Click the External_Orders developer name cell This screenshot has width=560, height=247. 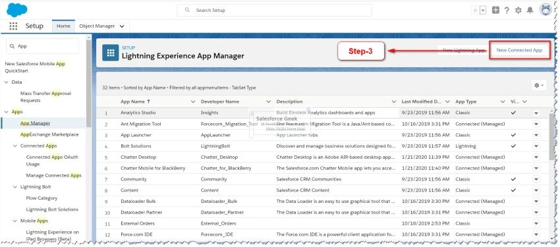coord(218,223)
